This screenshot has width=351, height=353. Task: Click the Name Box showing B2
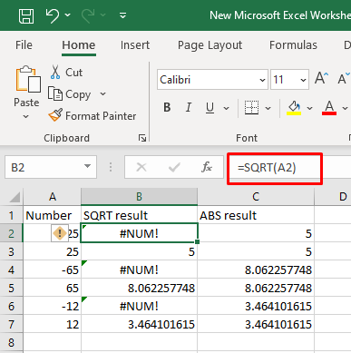(x=44, y=167)
